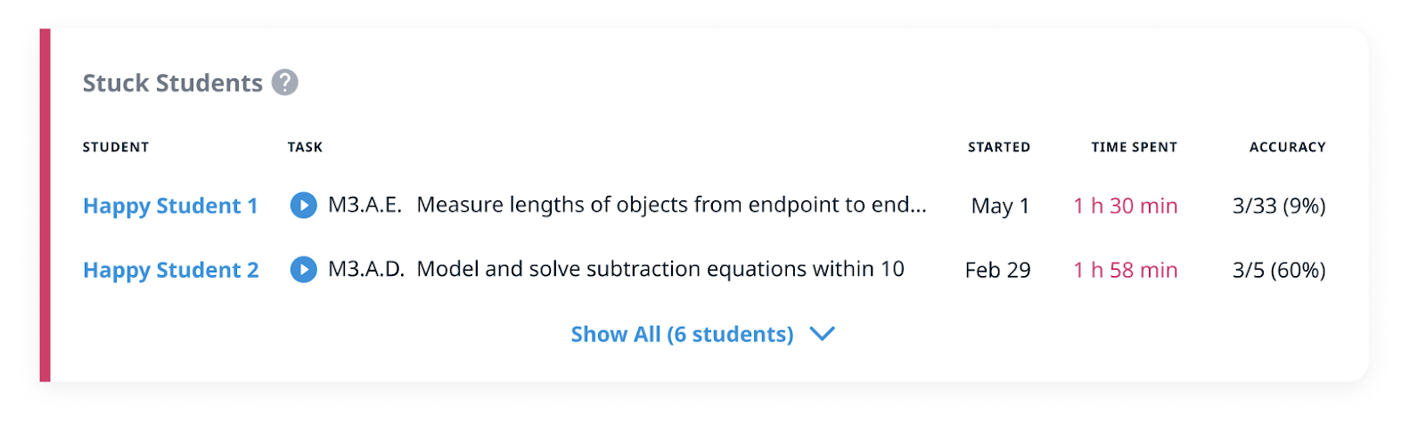Click the 1 h 30 min time value
The image size is (1426, 430).
click(1125, 206)
